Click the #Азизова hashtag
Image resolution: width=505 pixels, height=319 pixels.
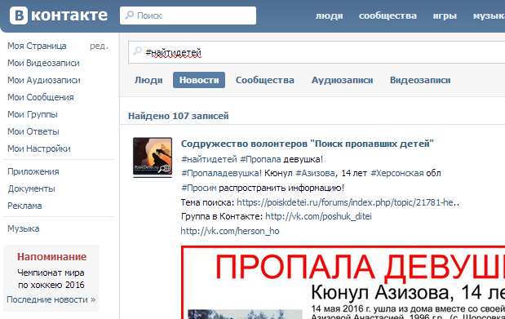click(315, 173)
